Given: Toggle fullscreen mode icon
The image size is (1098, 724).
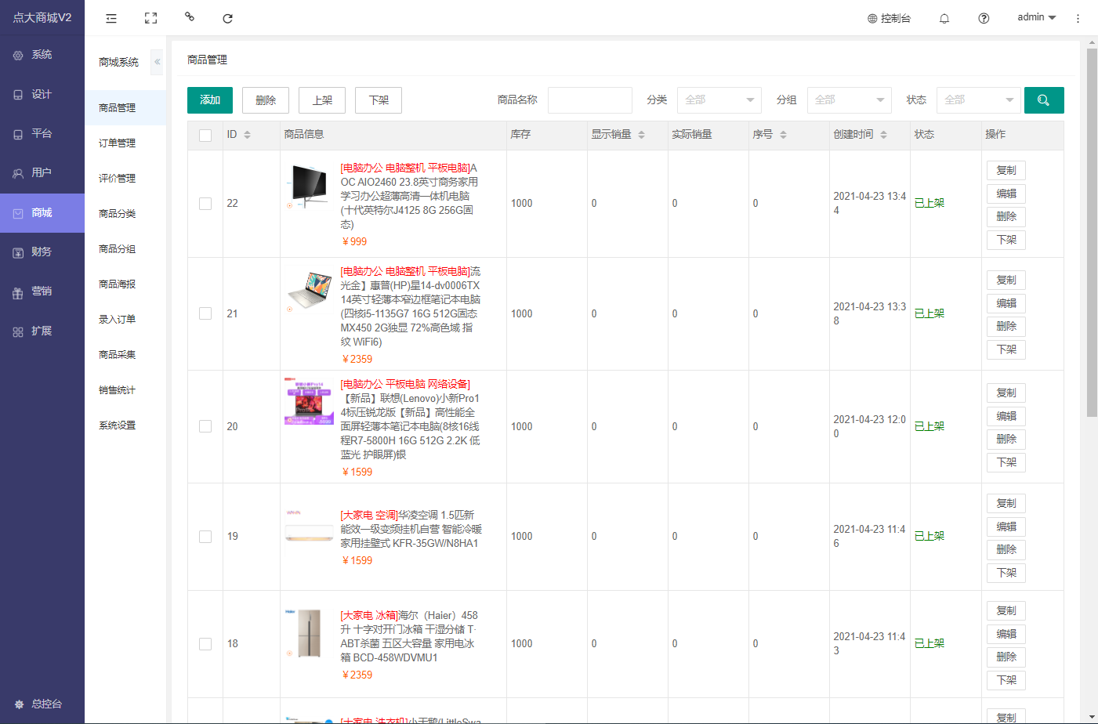Looking at the screenshot, I should [150, 18].
